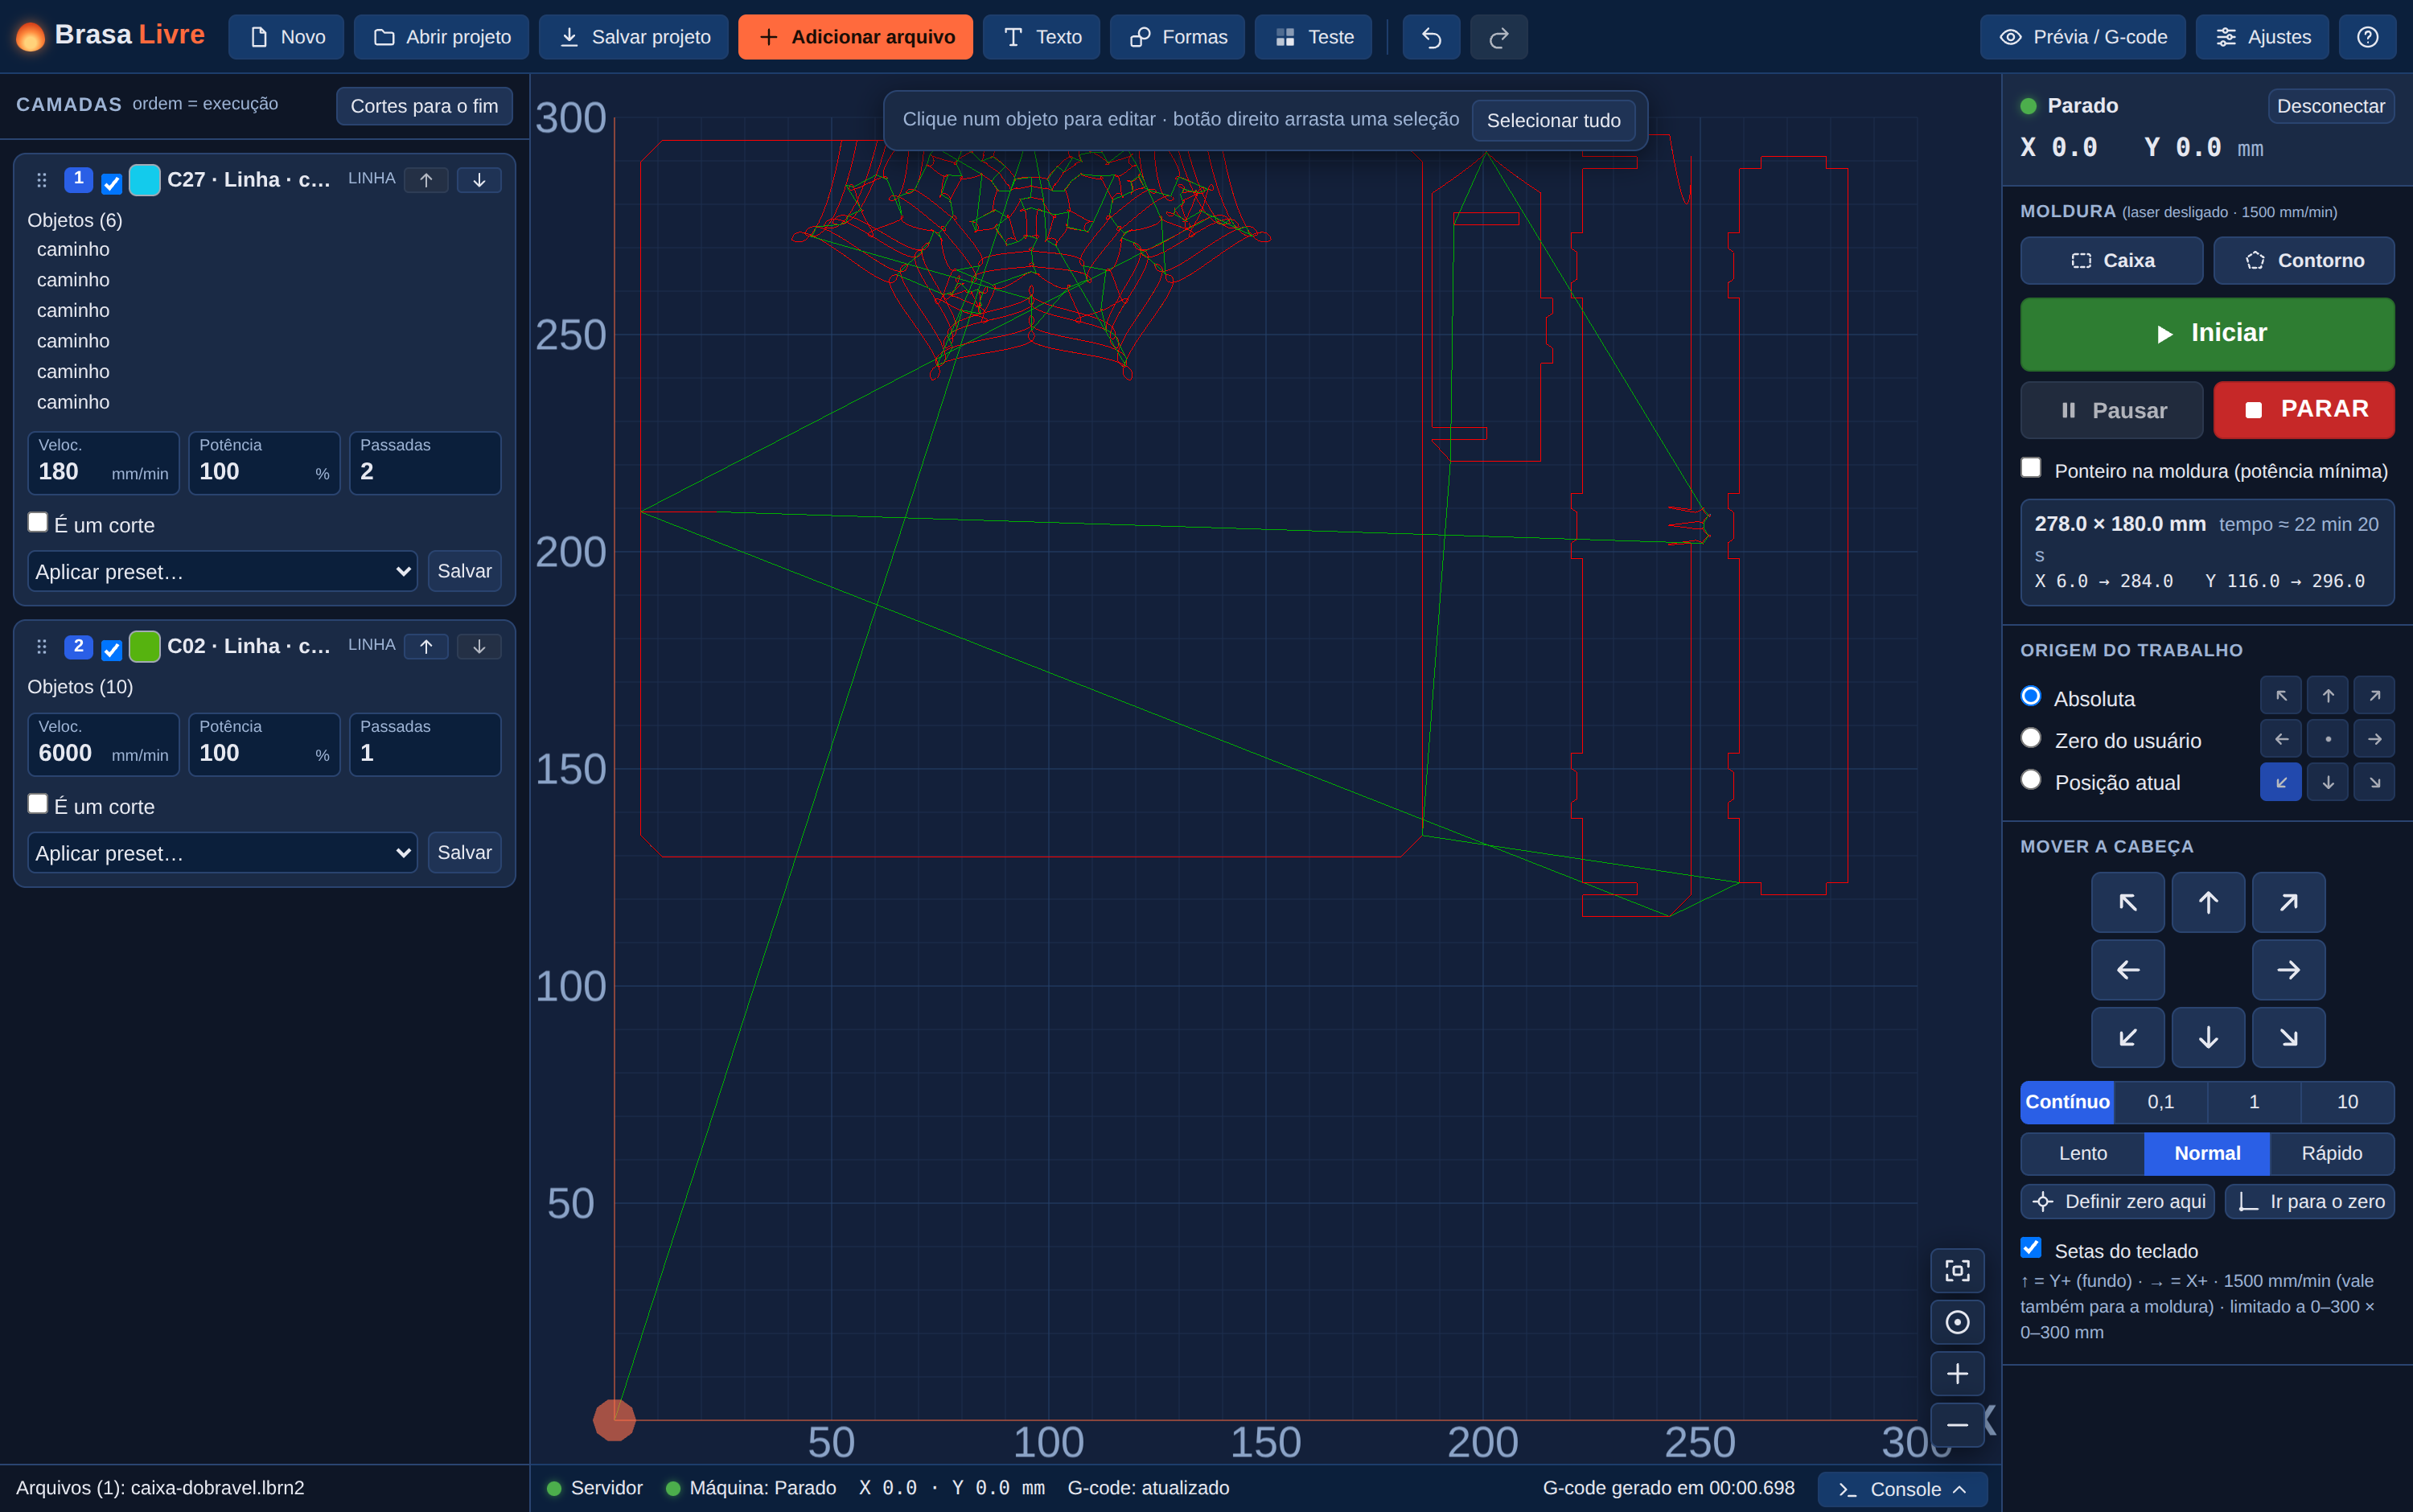Click the center target icon on canvas

pos(1957,1322)
